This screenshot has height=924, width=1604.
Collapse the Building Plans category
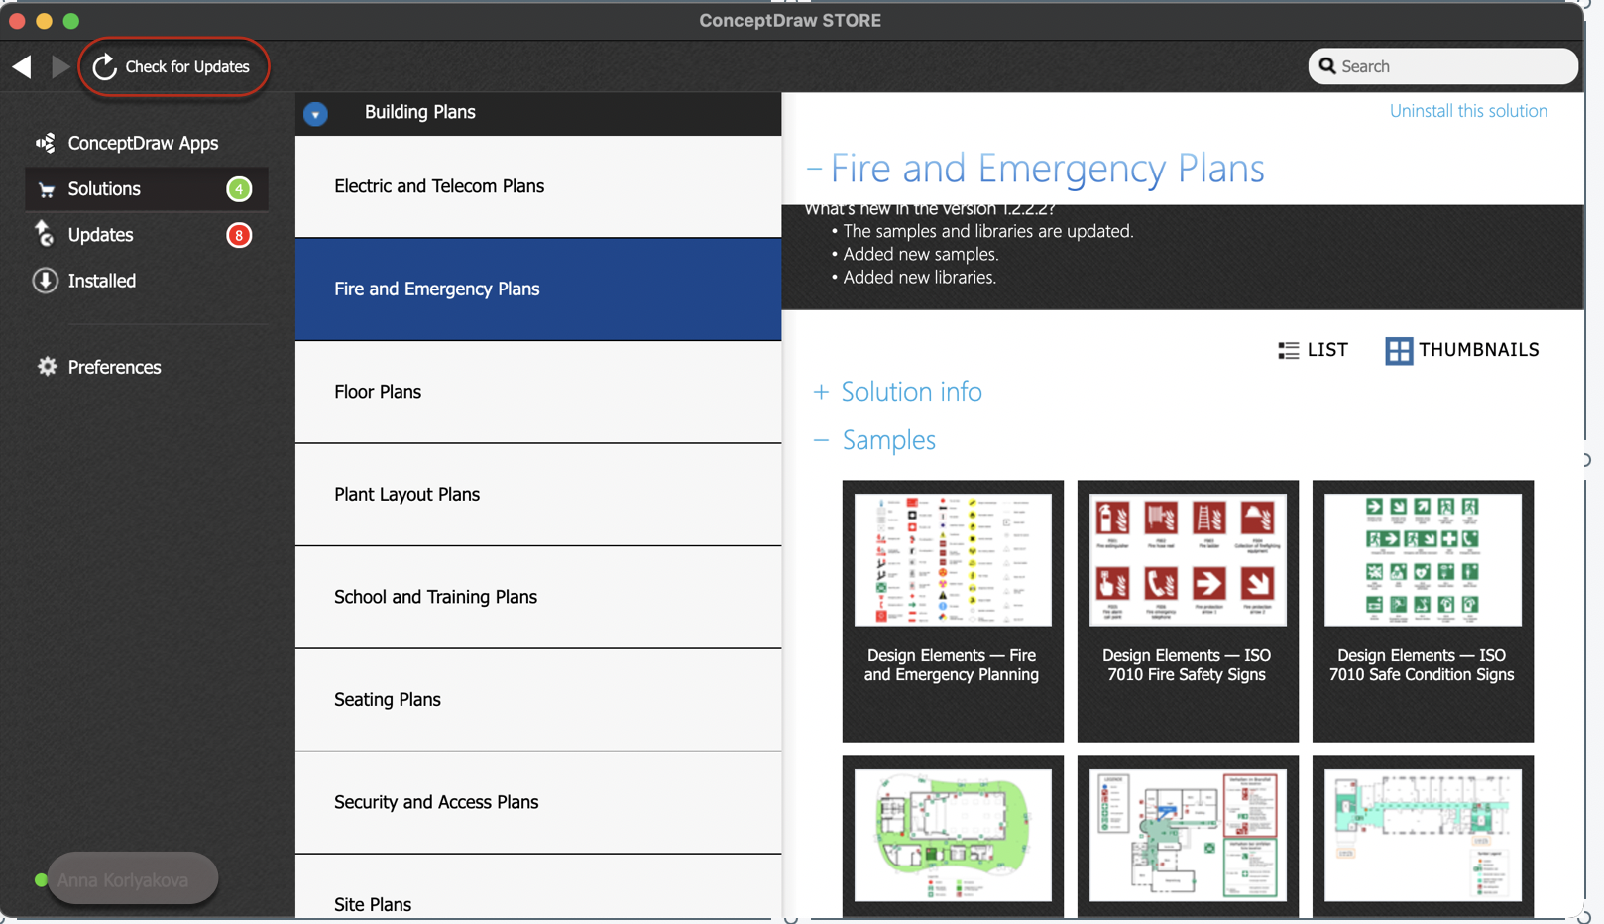click(315, 114)
